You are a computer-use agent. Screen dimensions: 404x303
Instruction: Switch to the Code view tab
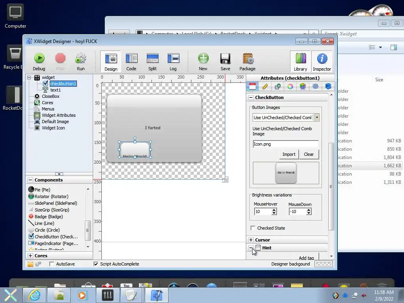(131, 62)
